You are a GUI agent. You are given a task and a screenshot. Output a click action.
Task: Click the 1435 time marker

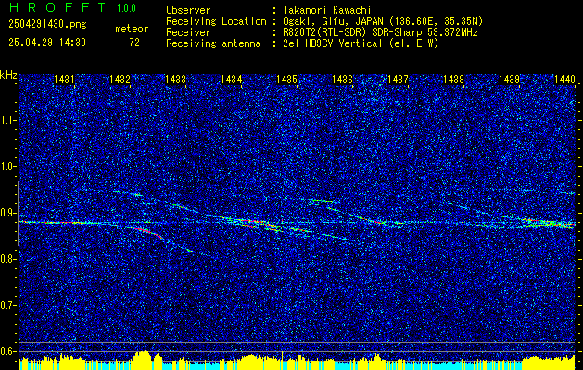click(x=286, y=80)
